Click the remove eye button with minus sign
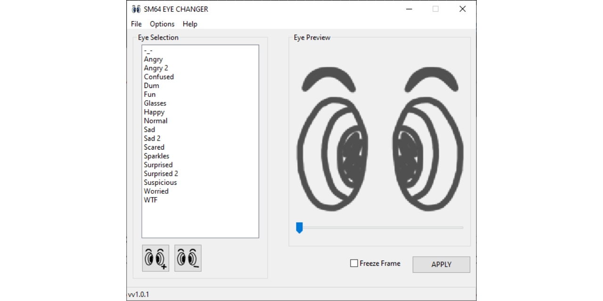603x301 pixels. click(x=188, y=258)
